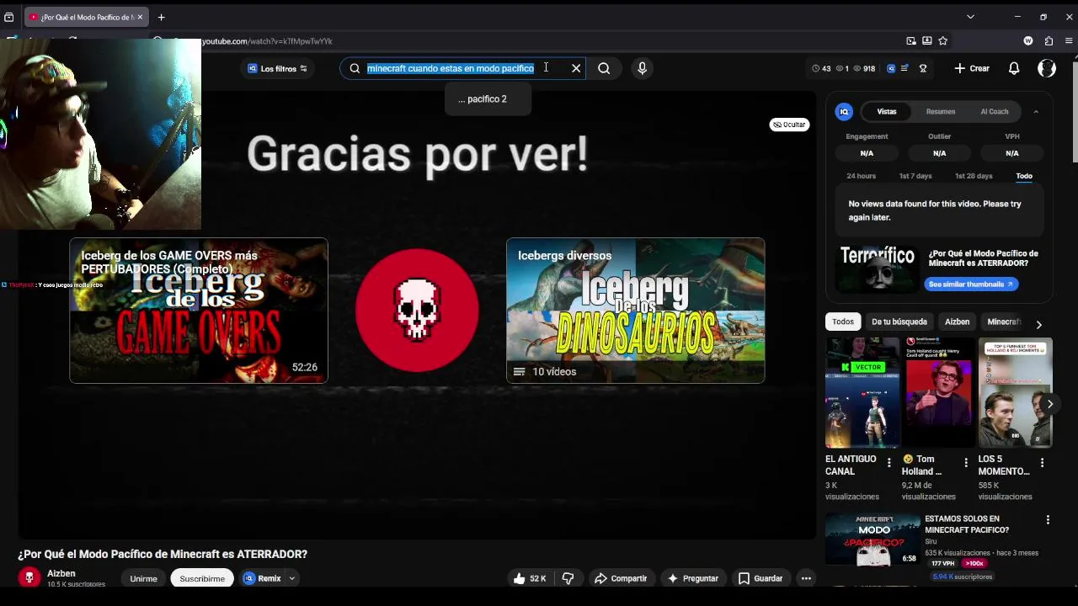Expand the Remix dropdown arrow
The image size is (1078, 606).
292,578
